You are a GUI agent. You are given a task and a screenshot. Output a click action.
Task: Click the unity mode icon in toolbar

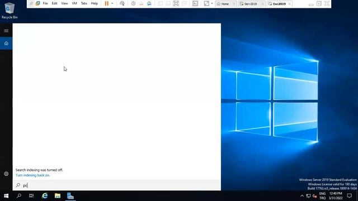(184, 3)
